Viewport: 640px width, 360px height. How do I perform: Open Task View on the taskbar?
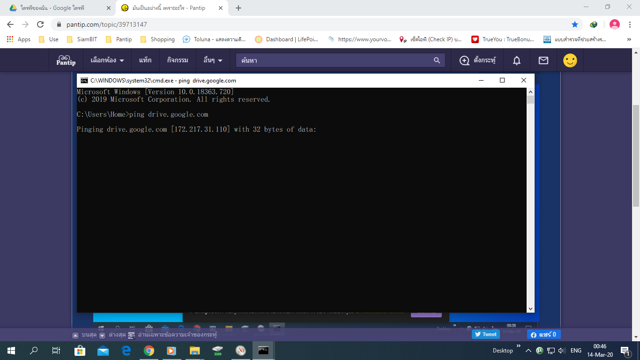56,351
